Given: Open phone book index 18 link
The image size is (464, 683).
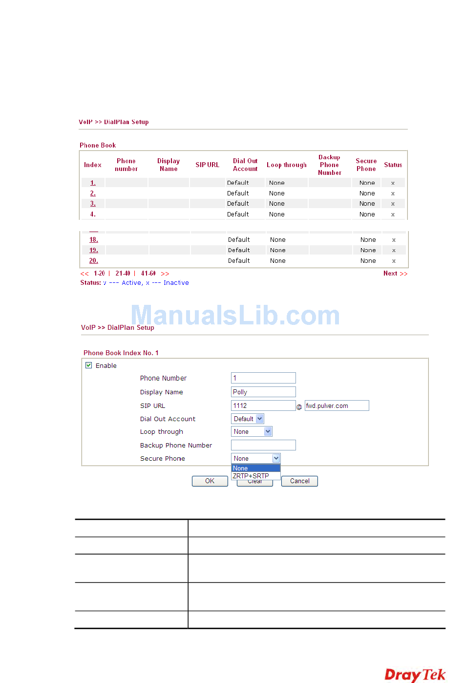Looking at the screenshot, I should point(94,240).
